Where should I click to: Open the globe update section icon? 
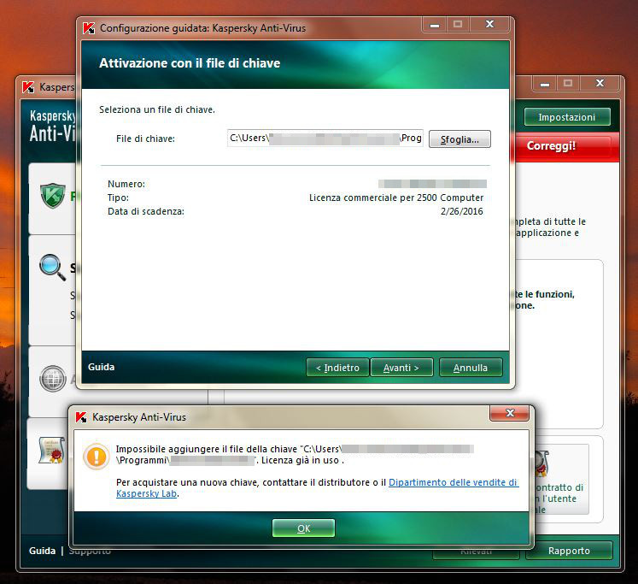pos(53,378)
